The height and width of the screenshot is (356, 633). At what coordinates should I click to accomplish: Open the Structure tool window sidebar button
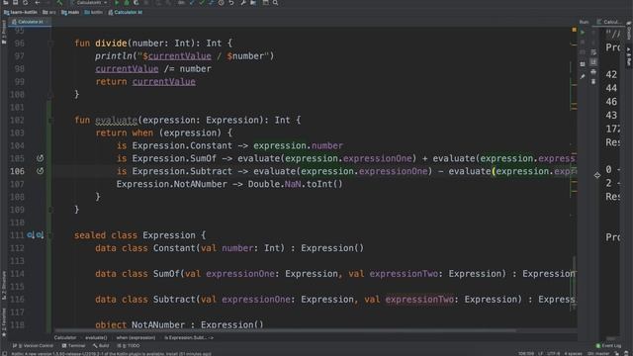point(4,285)
